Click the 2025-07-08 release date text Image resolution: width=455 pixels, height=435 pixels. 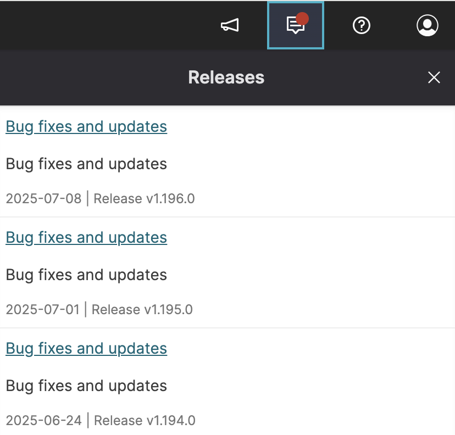point(43,198)
